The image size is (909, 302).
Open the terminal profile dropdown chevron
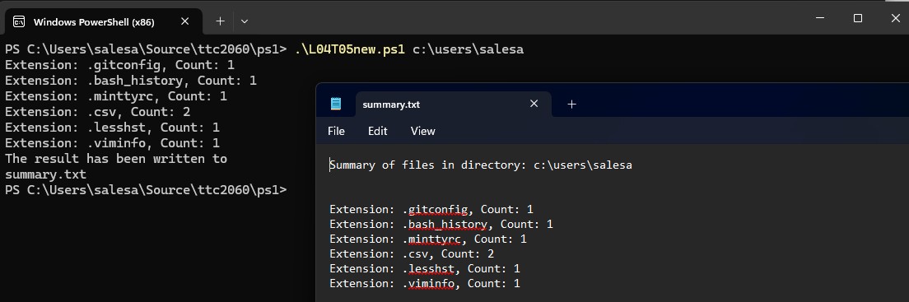244,21
